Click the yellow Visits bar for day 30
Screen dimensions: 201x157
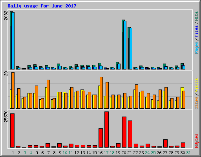[x=182, y=98]
